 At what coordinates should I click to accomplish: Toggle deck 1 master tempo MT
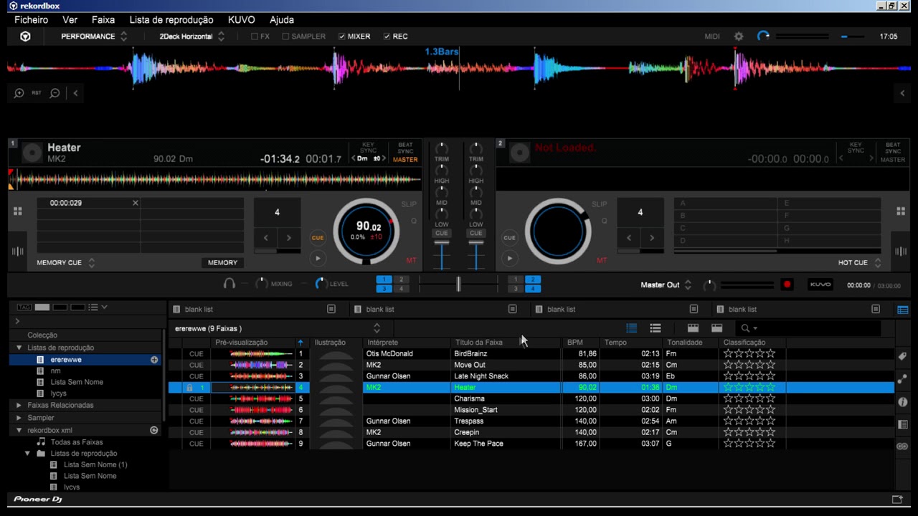point(412,261)
